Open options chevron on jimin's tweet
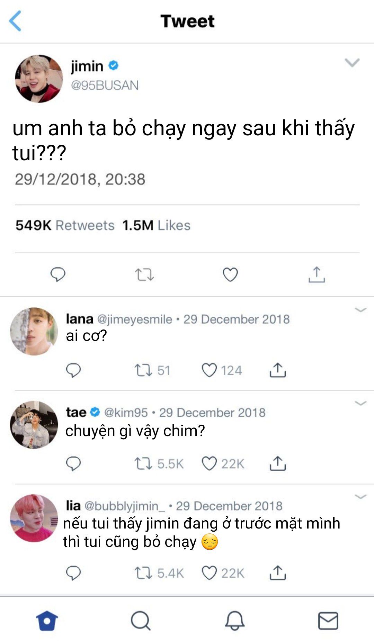Screen dimensions: 374x641 352,63
